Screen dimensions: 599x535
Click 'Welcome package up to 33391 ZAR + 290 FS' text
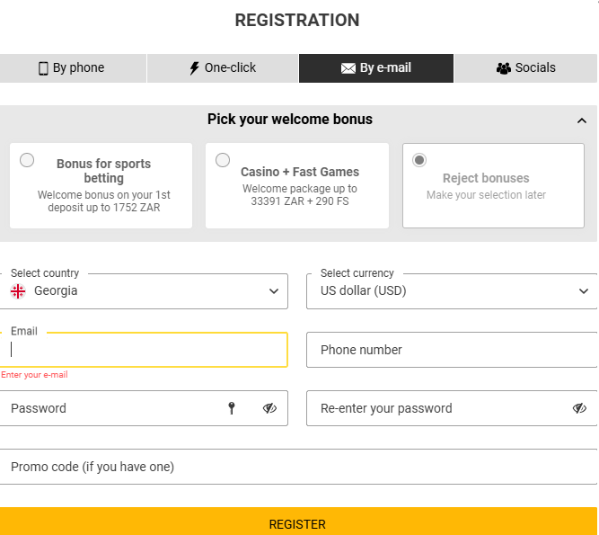[300, 195]
